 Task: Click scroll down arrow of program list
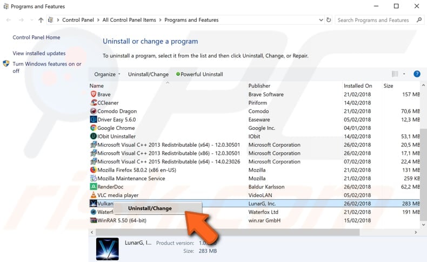pos(423,225)
